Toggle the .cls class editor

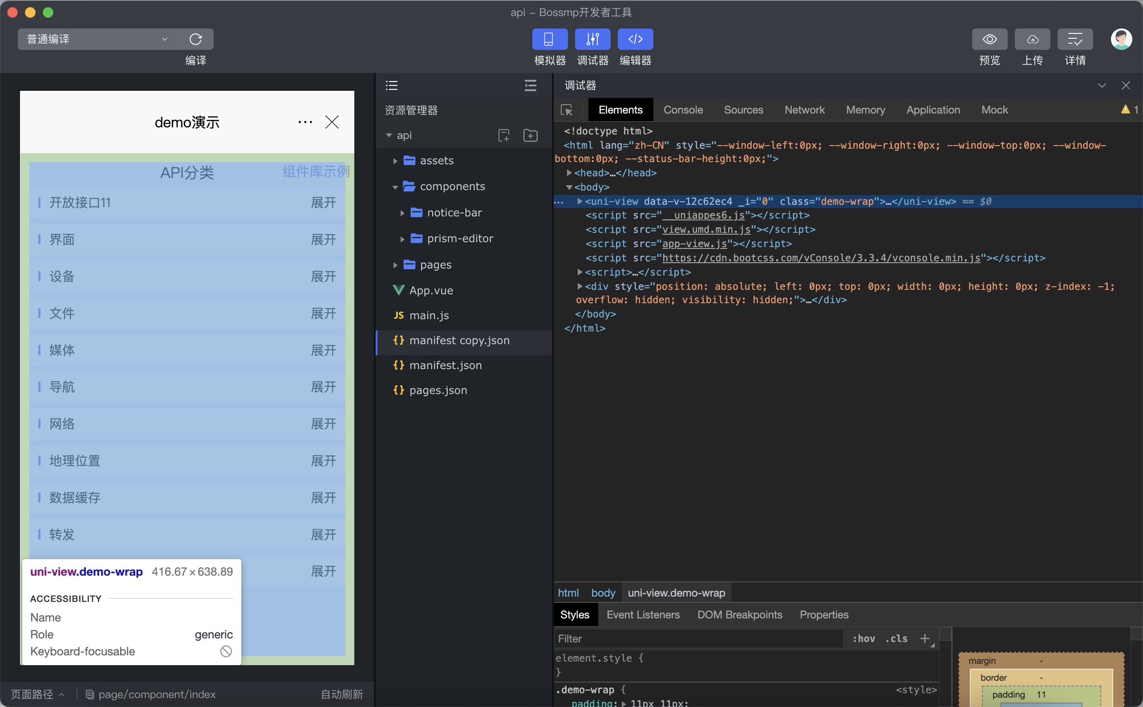[896, 639]
